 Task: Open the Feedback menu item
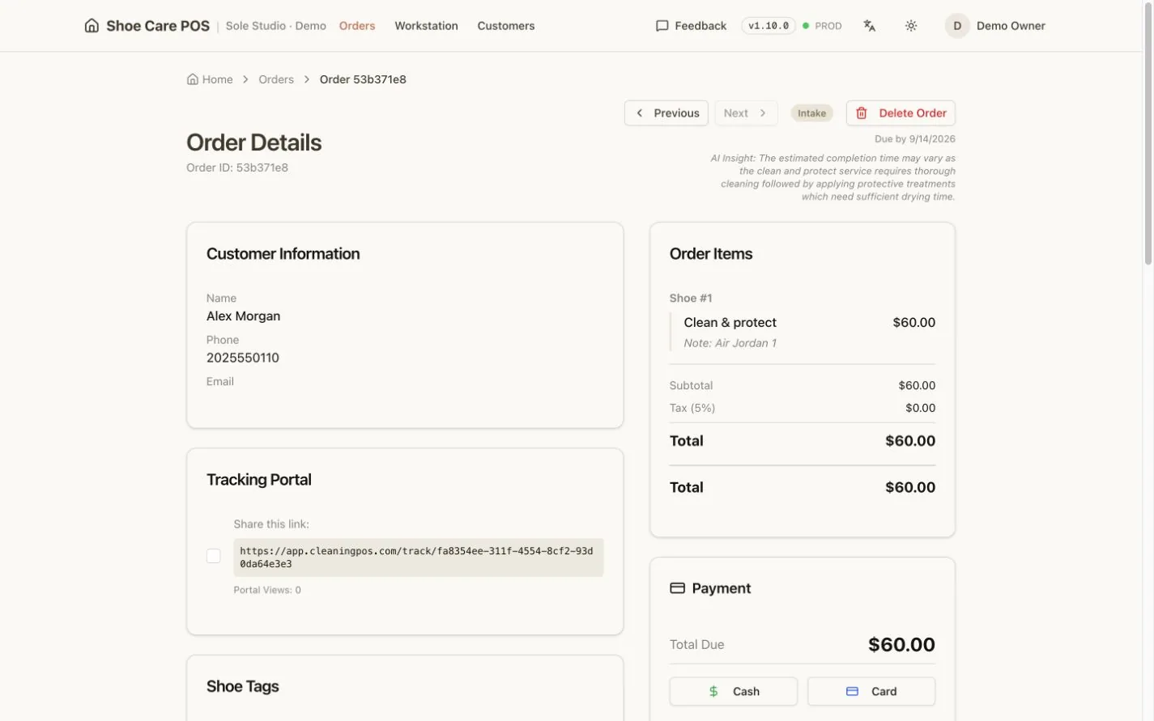691,26
